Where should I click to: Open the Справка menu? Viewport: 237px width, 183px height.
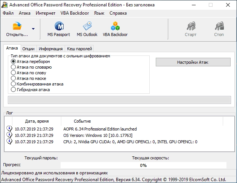click(118, 13)
